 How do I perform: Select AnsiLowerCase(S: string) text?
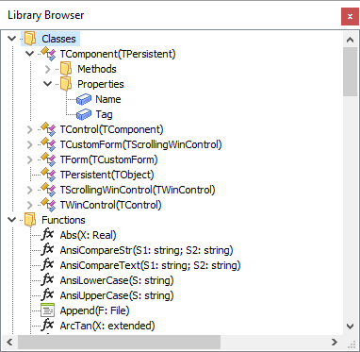pos(117,280)
